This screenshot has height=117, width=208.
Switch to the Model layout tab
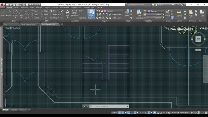(x=6, y=110)
